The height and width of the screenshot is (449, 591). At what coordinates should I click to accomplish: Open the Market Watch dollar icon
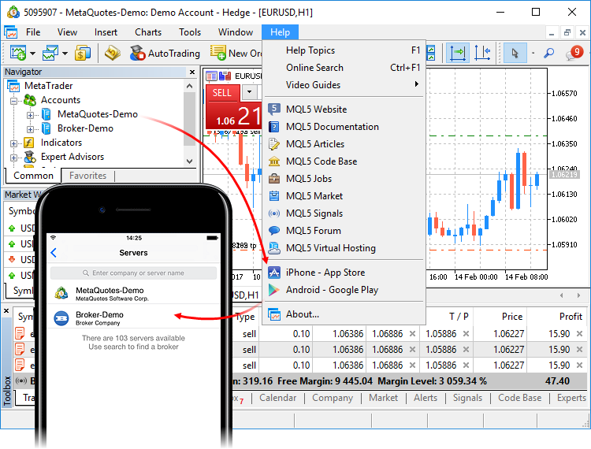tap(83, 53)
